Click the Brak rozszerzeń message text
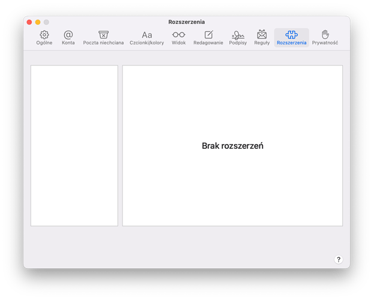This screenshot has width=374, height=300. [x=232, y=146]
